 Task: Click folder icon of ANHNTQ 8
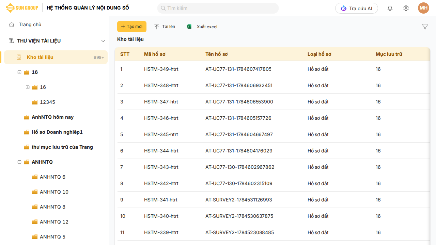(35, 207)
